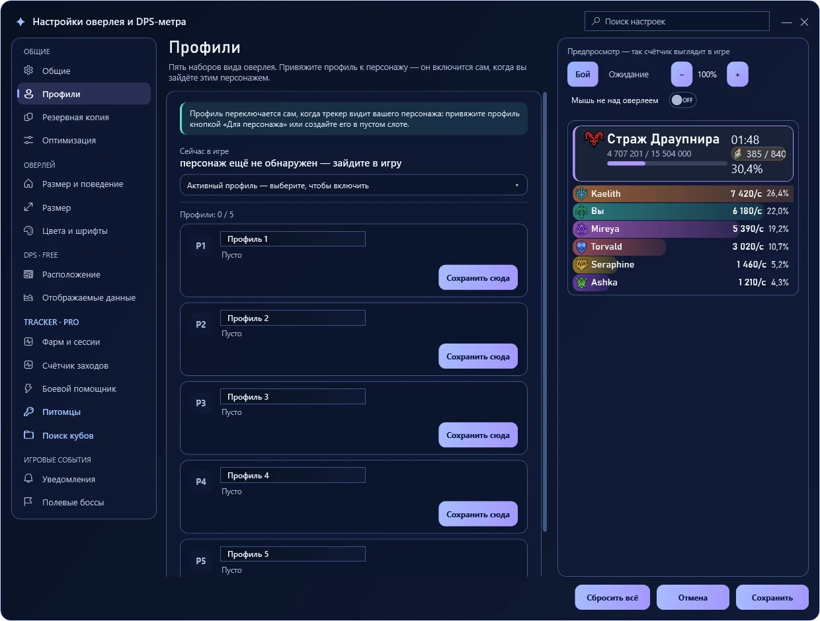Click the Страж Драупнира boss skull icon
The image size is (820, 621).
tap(594, 139)
